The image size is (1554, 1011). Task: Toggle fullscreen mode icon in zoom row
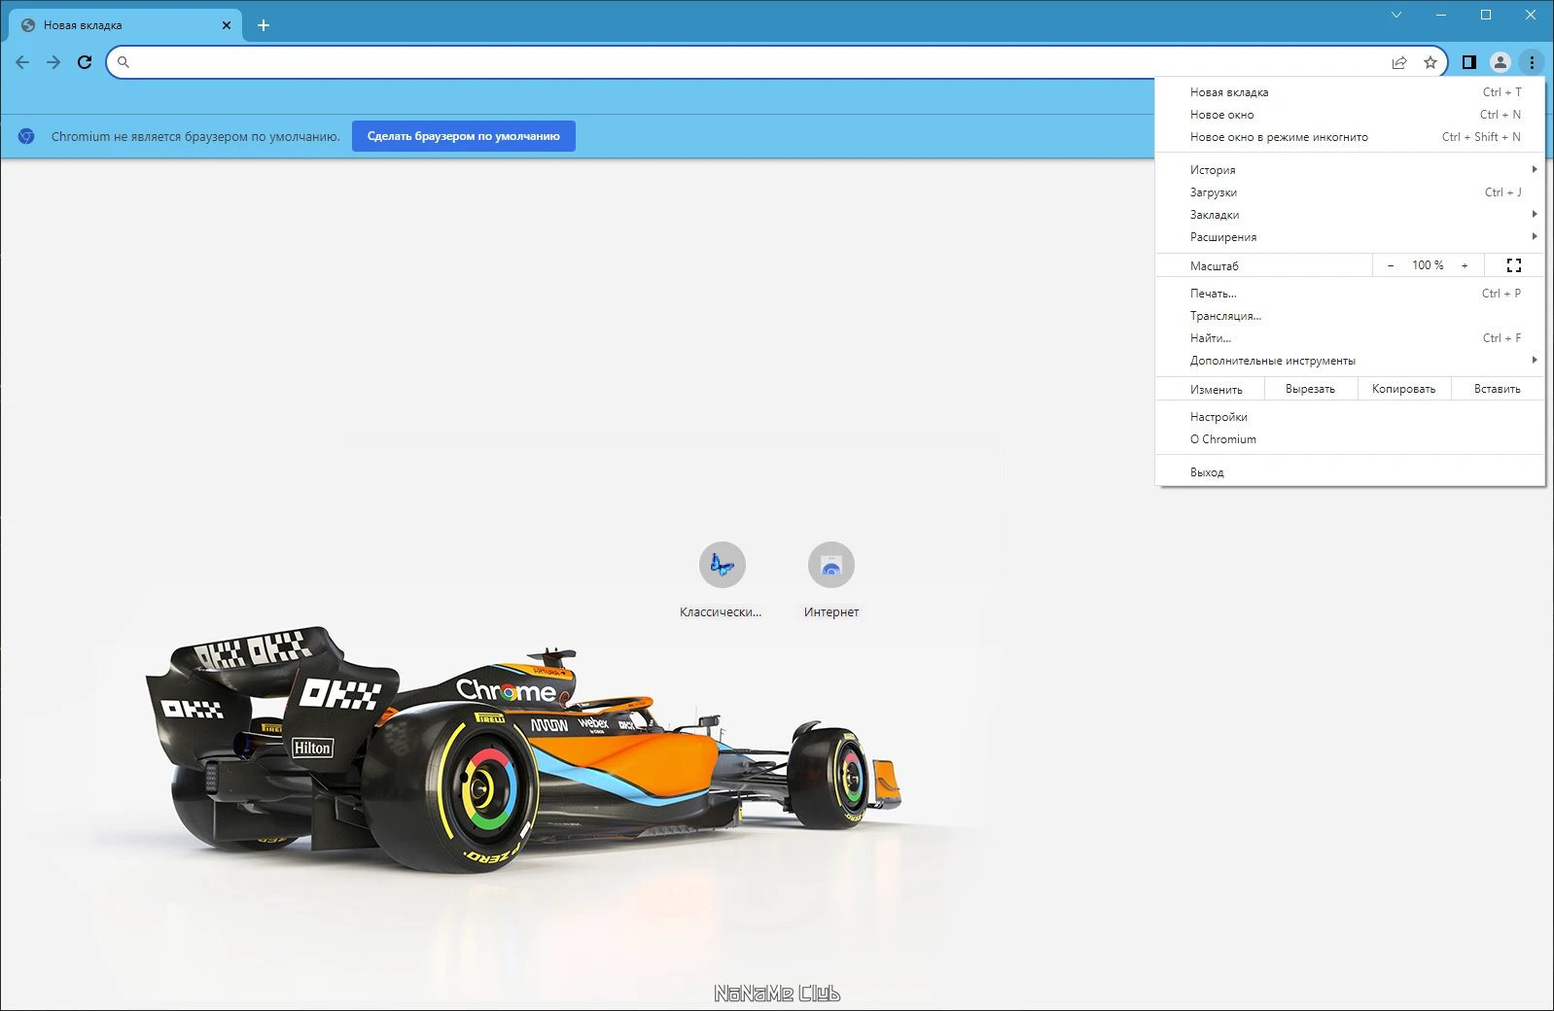tap(1514, 265)
